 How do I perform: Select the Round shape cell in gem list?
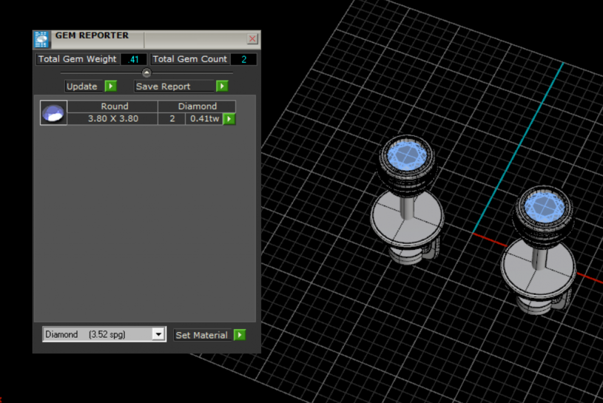(x=114, y=107)
